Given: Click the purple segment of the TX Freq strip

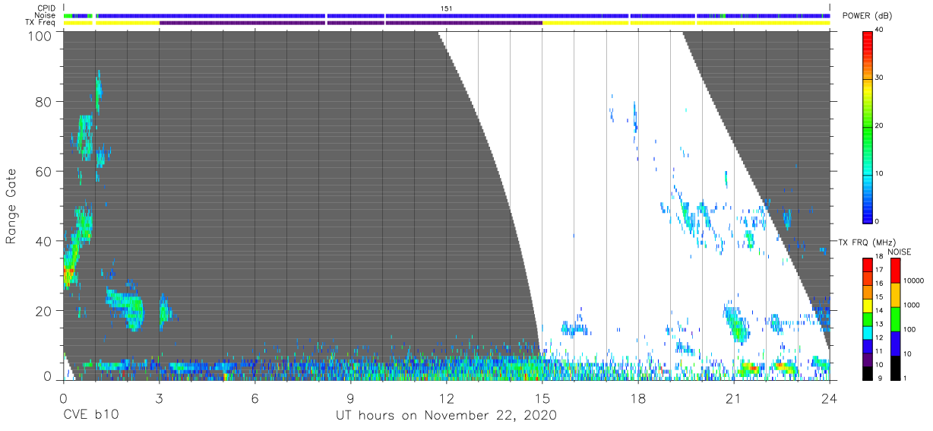Looking at the screenshot, I should (x=350, y=23).
